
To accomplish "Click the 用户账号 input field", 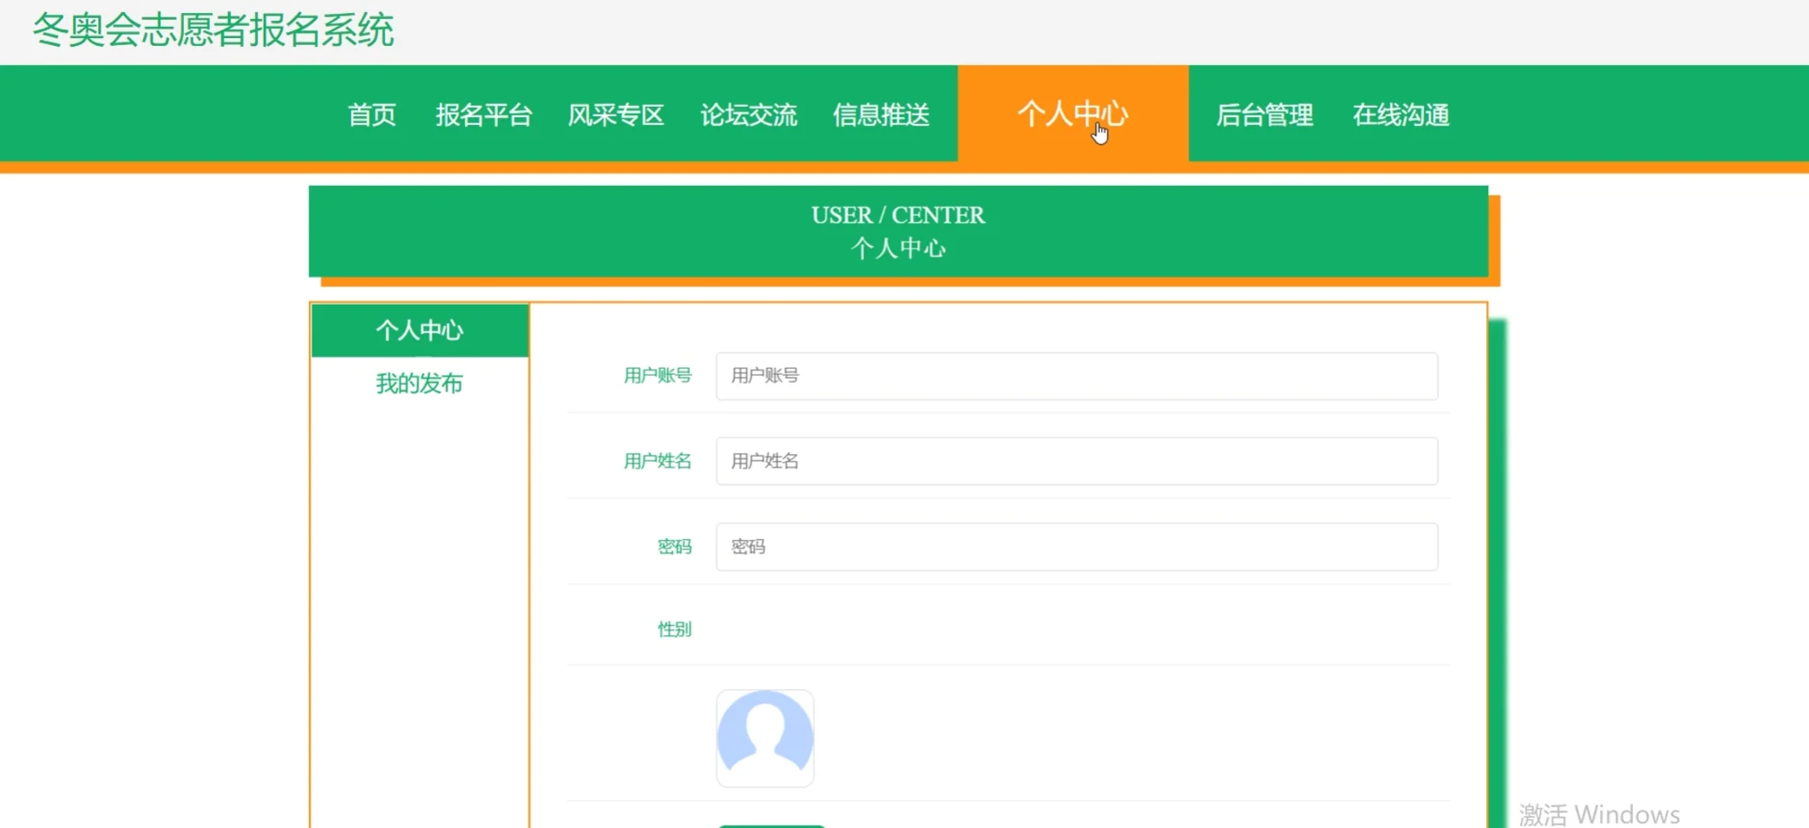I will pos(1076,376).
